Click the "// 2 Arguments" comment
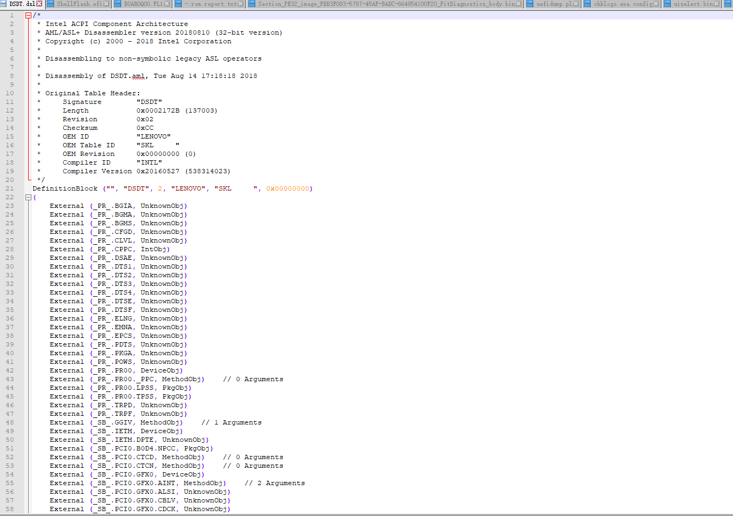The height and width of the screenshot is (516, 733). pos(275,483)
